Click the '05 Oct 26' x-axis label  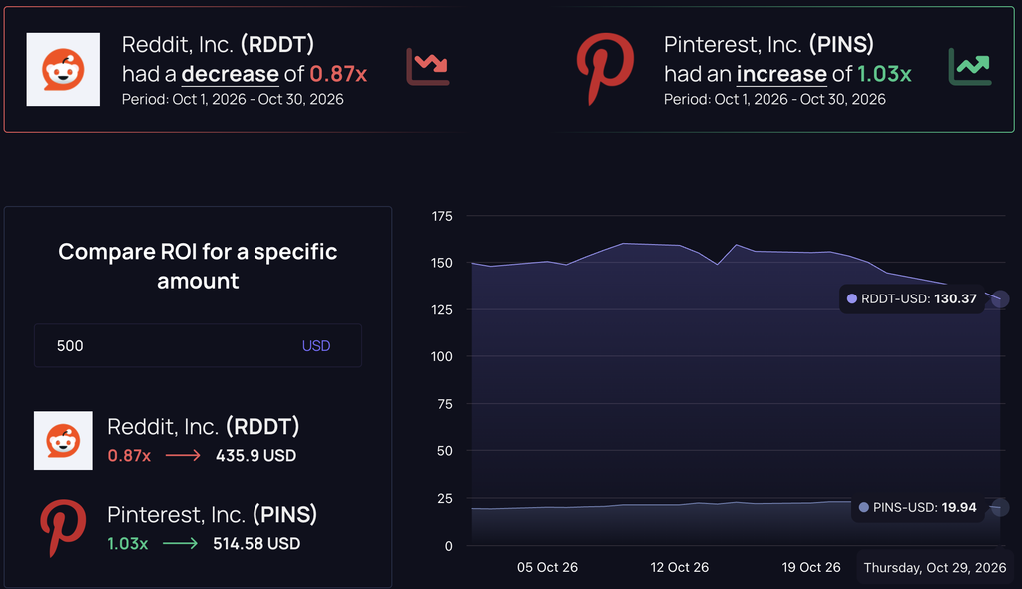point(547,567)
